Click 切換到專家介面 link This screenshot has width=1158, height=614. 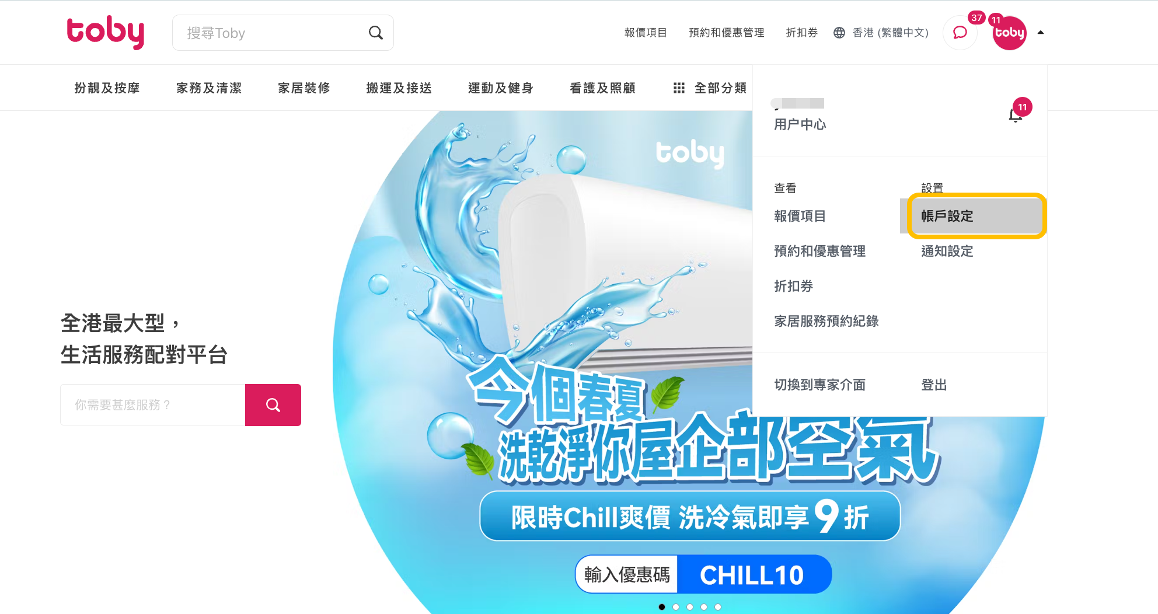click(819, 385)
